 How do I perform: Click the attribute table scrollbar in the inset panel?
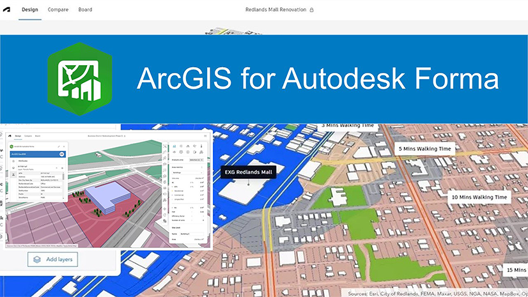click(63, 176)
